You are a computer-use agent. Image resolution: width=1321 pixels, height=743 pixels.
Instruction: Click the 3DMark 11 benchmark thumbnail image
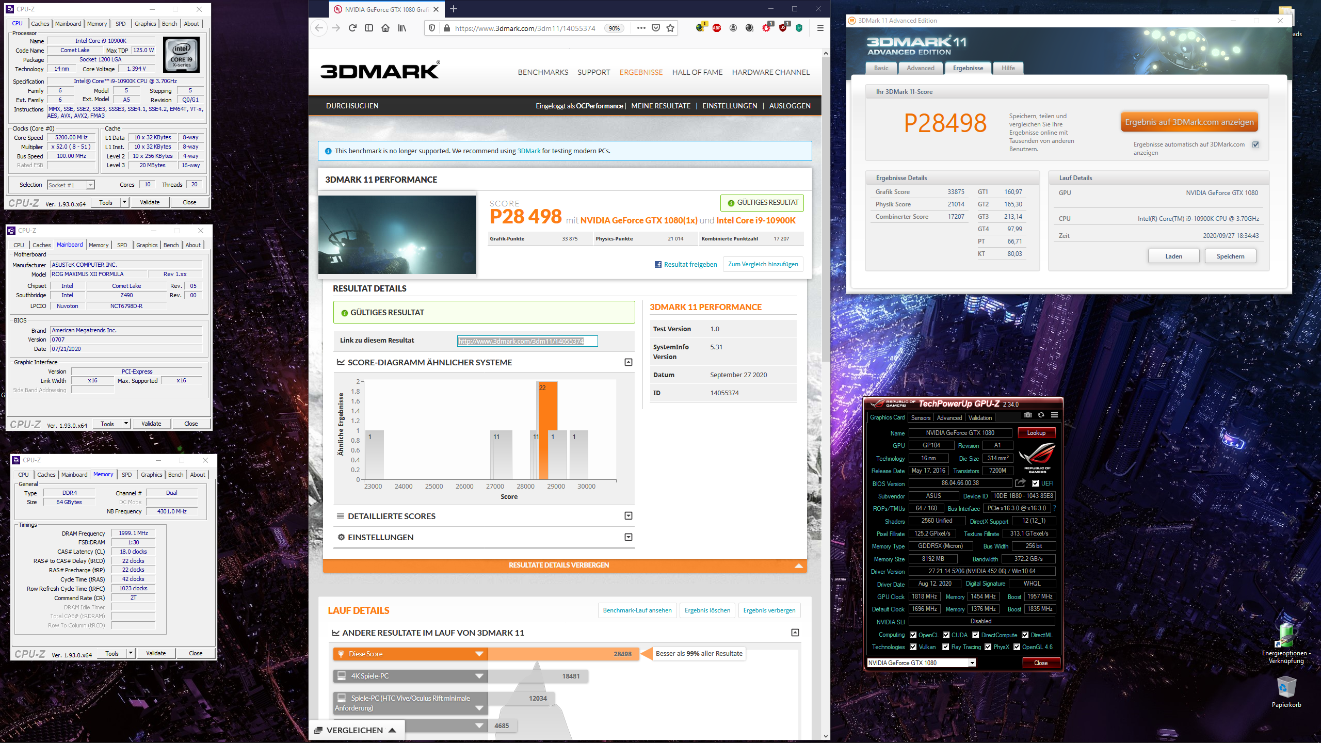[397, 235]
